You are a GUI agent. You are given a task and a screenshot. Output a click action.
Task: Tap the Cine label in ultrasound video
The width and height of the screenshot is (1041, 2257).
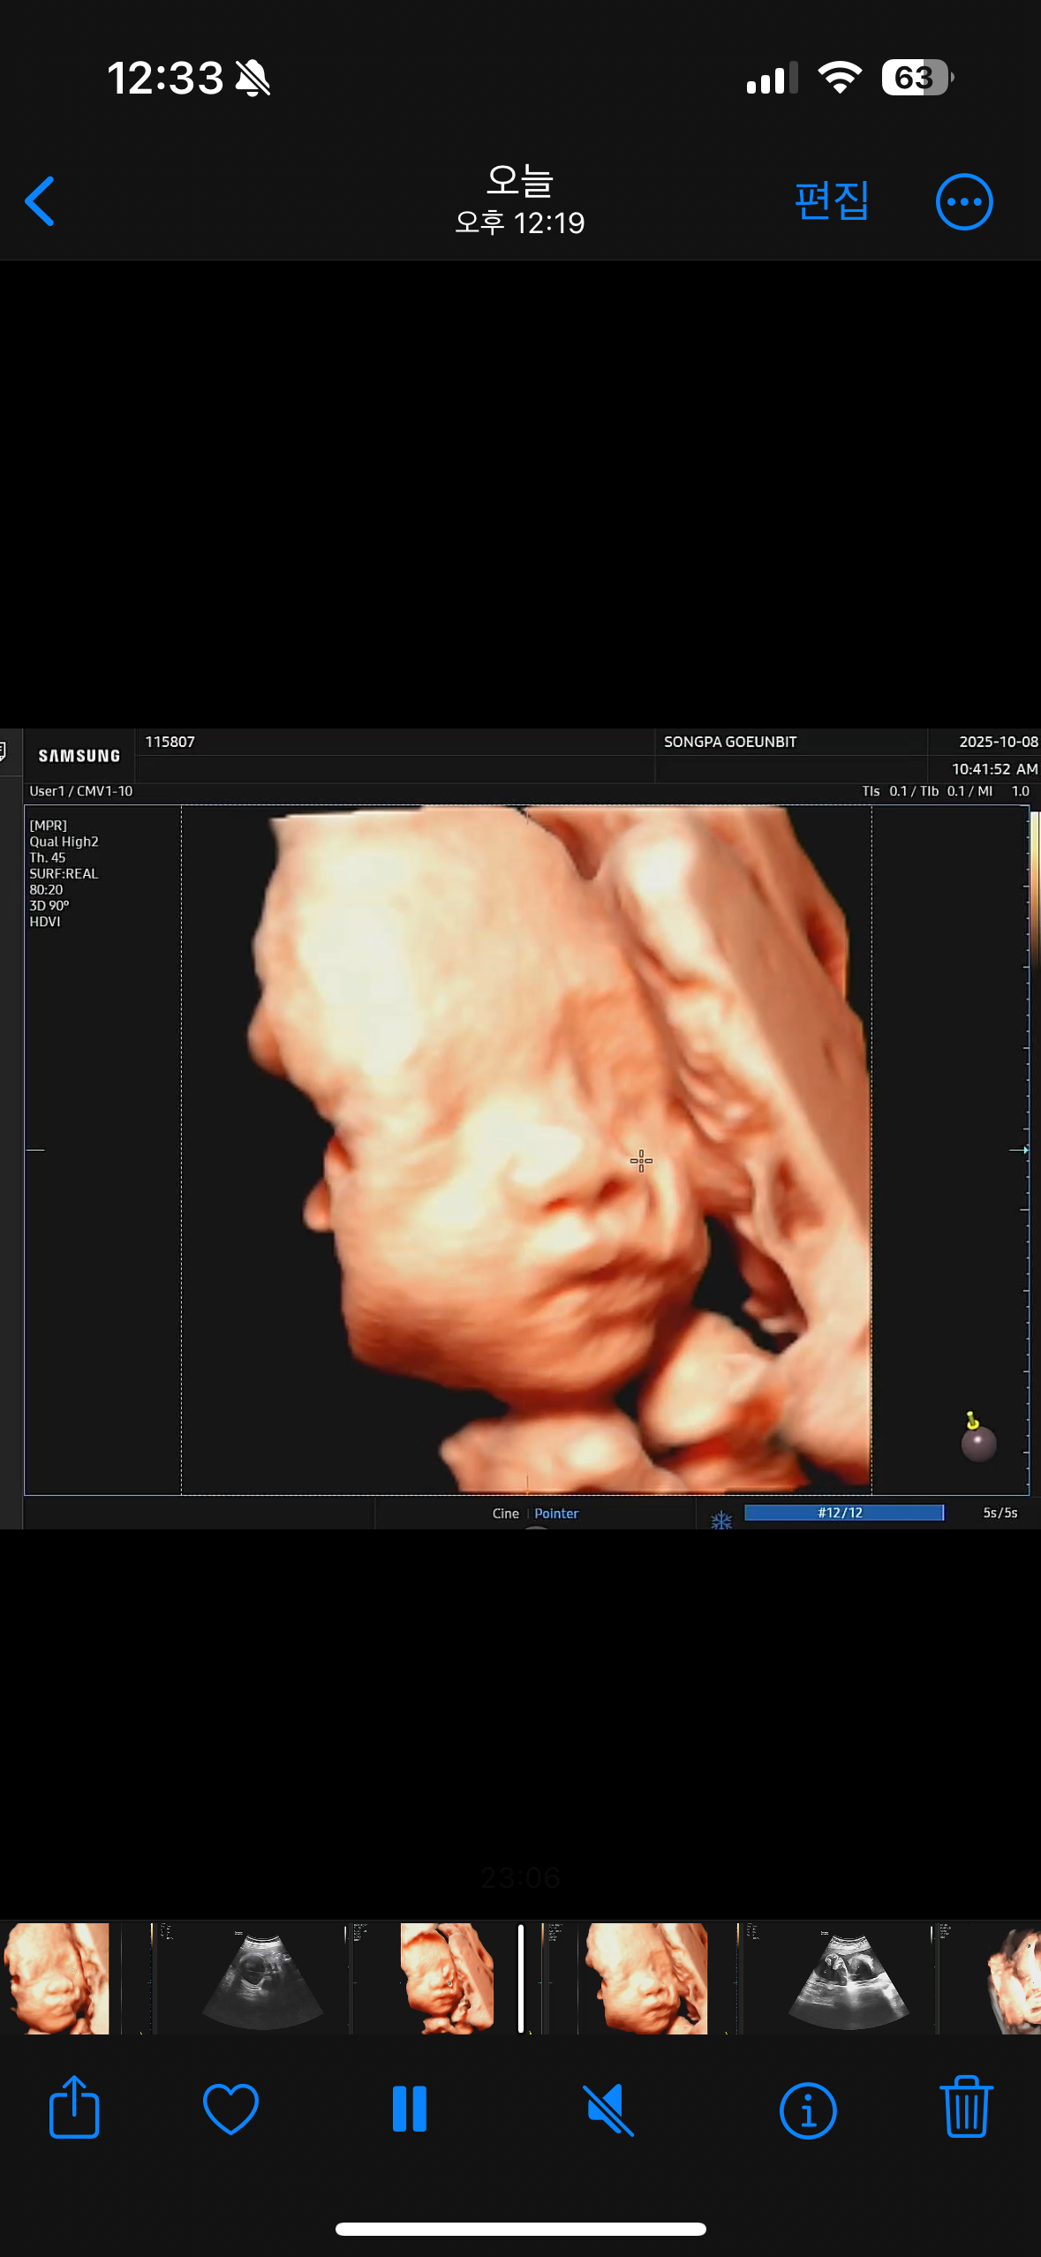pyautogui.click(x=505, y=1513)
